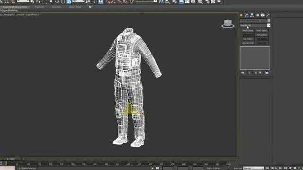Viewport: 303px width, 170px height.
Task: Click the Mesh Select modifier button
Action: coord(248,31)
